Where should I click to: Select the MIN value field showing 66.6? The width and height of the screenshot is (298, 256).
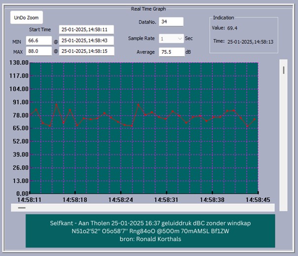pos(39,40)
